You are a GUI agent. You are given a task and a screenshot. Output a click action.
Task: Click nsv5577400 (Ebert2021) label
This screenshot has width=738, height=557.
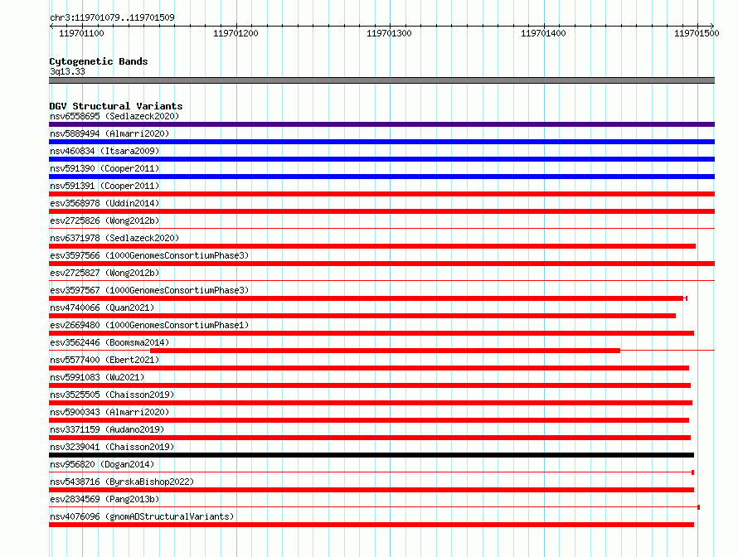click(x=104, y=360)
